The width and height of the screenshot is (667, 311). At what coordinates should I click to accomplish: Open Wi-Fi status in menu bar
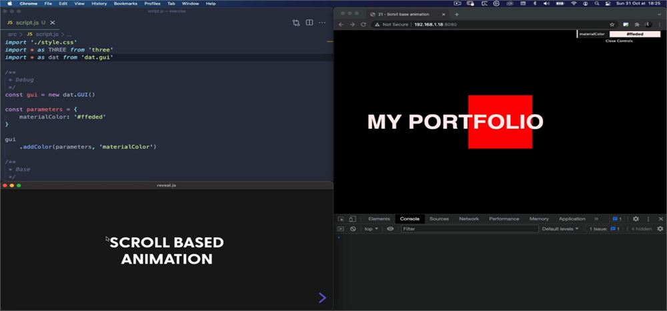coord(574,3)
